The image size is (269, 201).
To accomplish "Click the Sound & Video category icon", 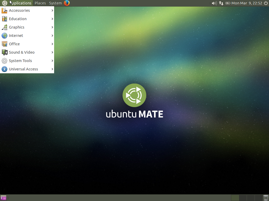I will pyautogui.click(x=4, y=52).
